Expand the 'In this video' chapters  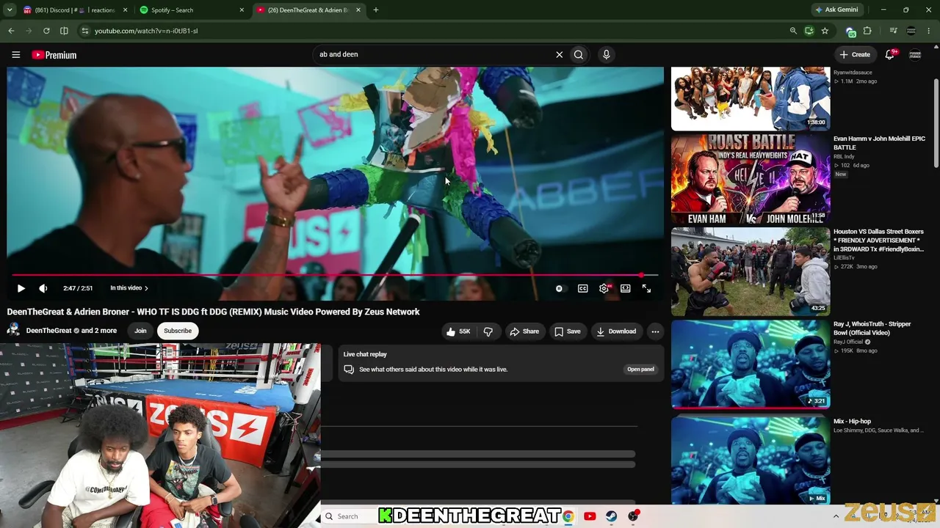(129, 288)
